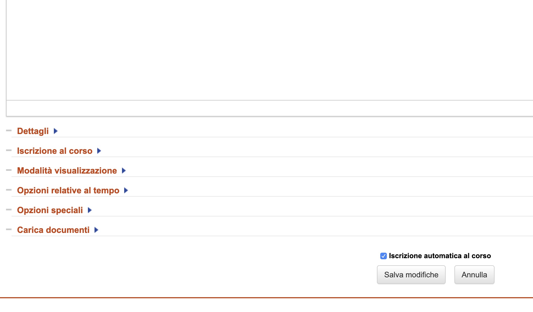Open the Iscrizione al corso heading
533x312 pixels.
[55, 151]
